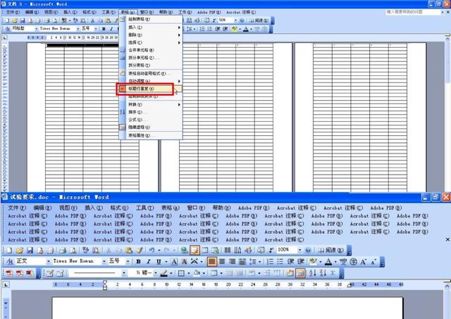Click New Document icon in 试验要求.doc window

point(9,250)
